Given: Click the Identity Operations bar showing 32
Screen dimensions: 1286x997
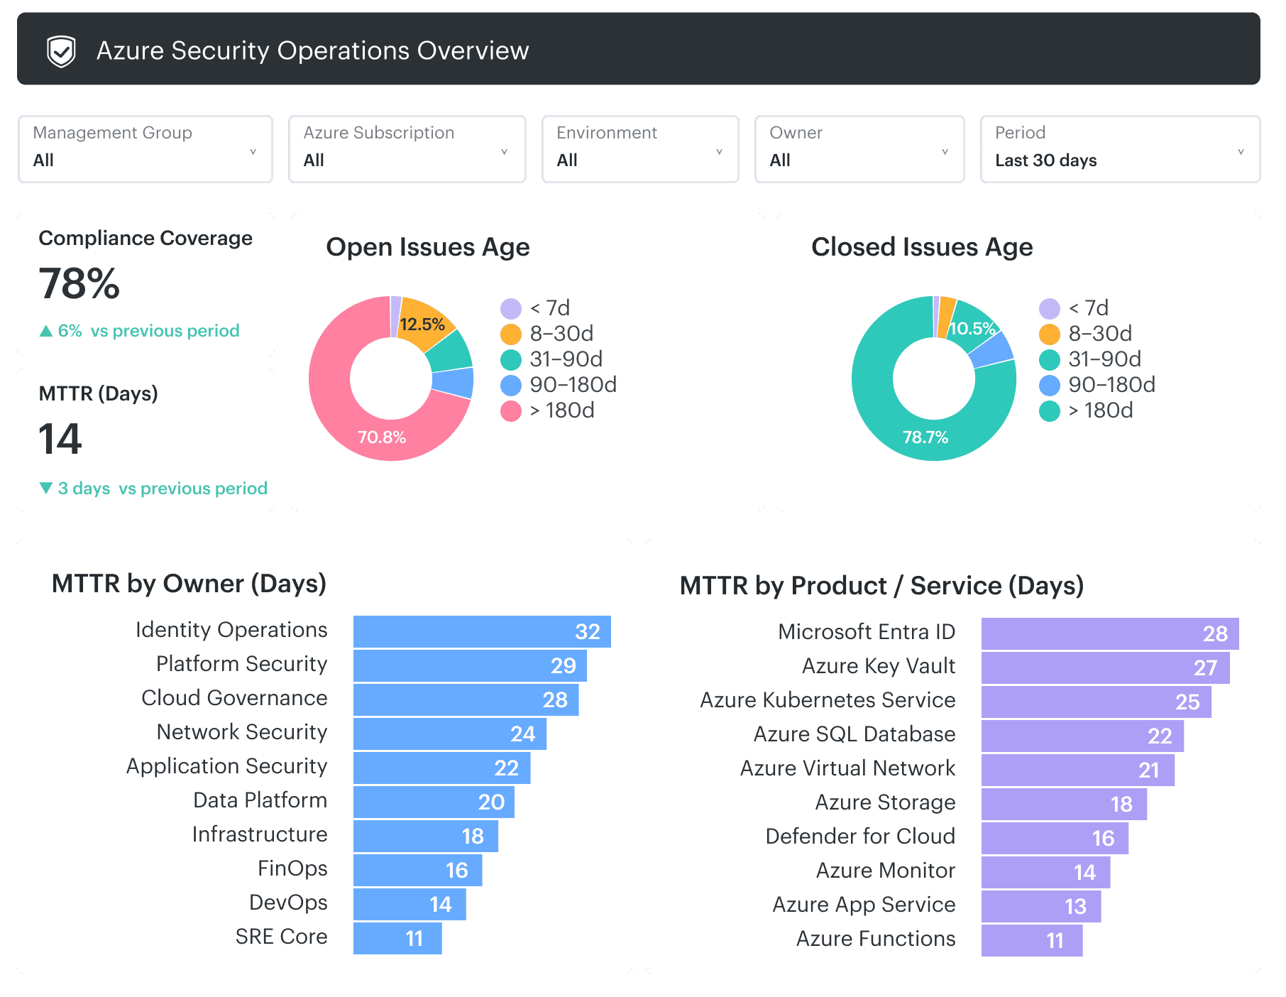Looking at the screenshot, I should coord(482,631).
